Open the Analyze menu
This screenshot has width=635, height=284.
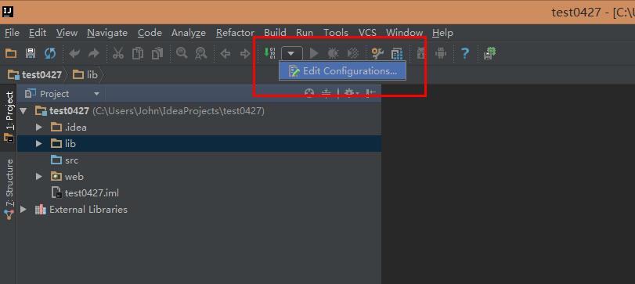[189, 33]
